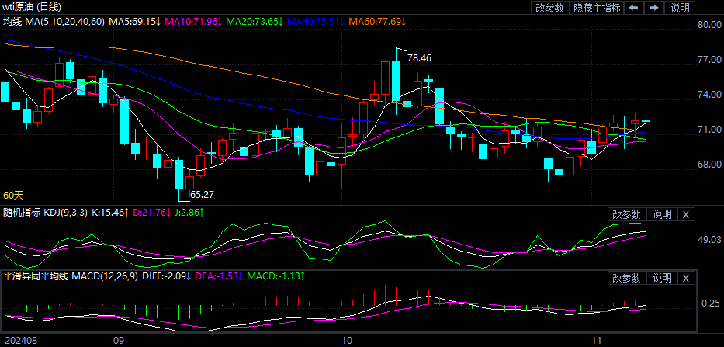The height and width of the screenshot is (347, 724).
Task: Click the J:2.86 value
Action: (x=189, y=213)
